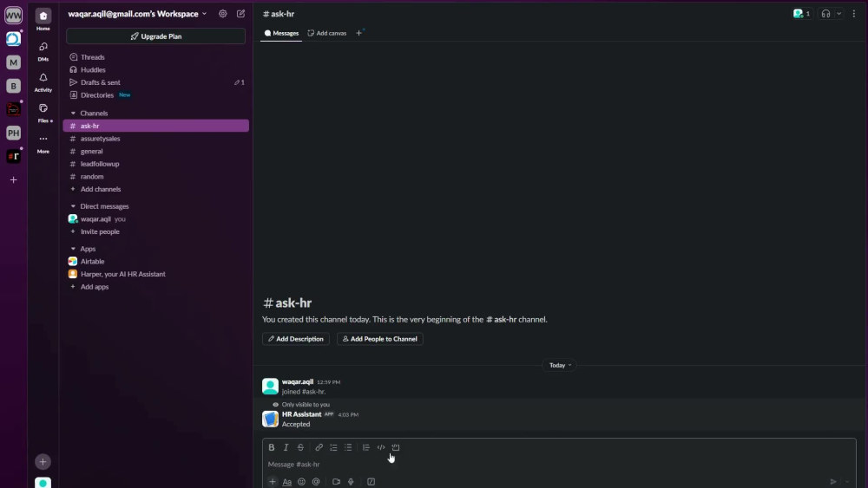The width and height of the screenshot is (868, 488).
Task: Click Add Description button
Action: point(296,339)
